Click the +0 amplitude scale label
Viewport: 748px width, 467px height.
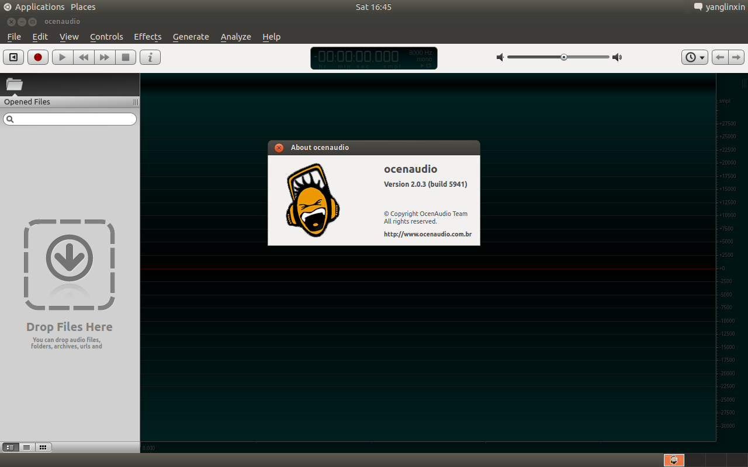pos(722,269)
